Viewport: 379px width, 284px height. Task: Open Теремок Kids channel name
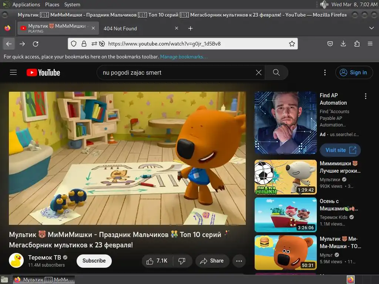tap(333, 217)
